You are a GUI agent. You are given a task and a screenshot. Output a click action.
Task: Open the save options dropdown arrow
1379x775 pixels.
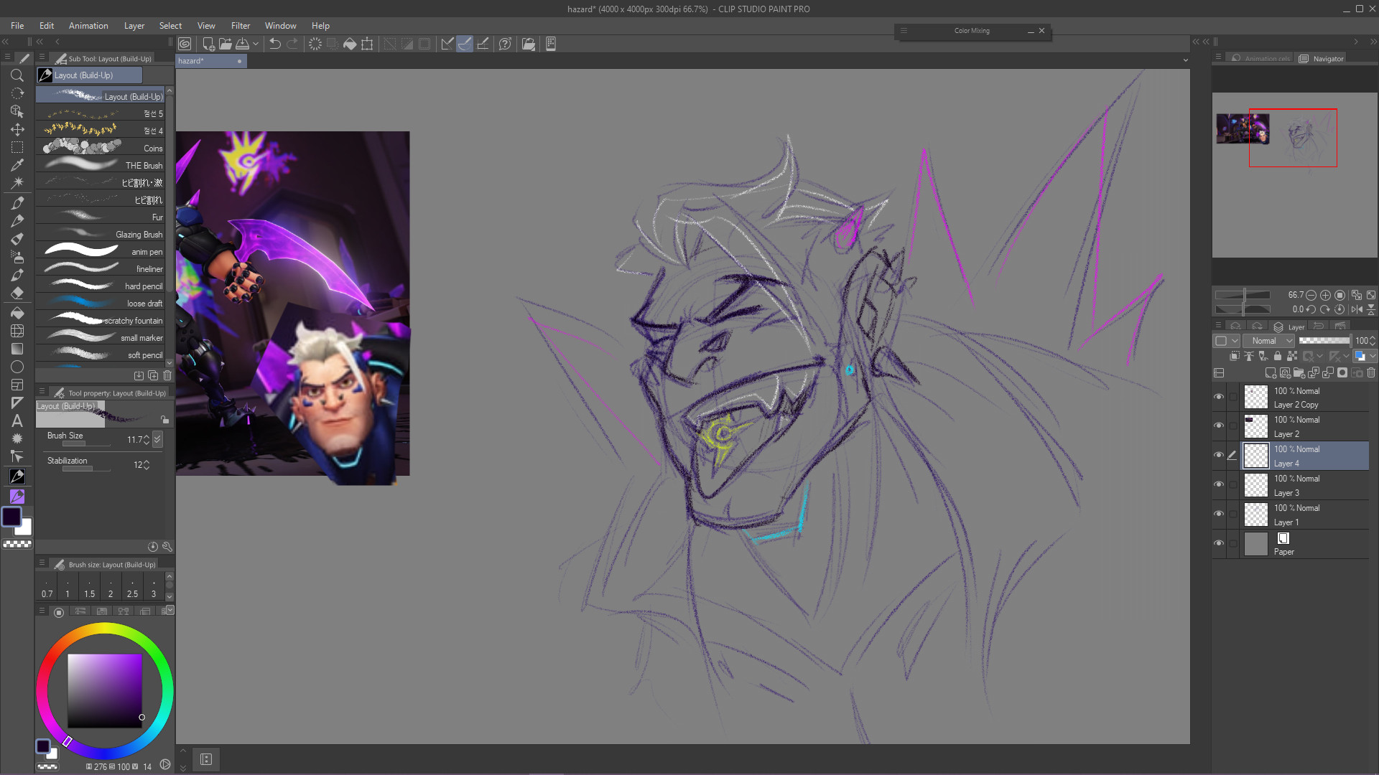point(256,44)
